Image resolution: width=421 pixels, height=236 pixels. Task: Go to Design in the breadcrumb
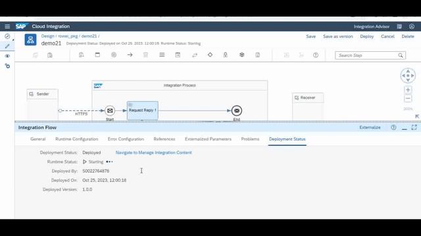[47, 36]
